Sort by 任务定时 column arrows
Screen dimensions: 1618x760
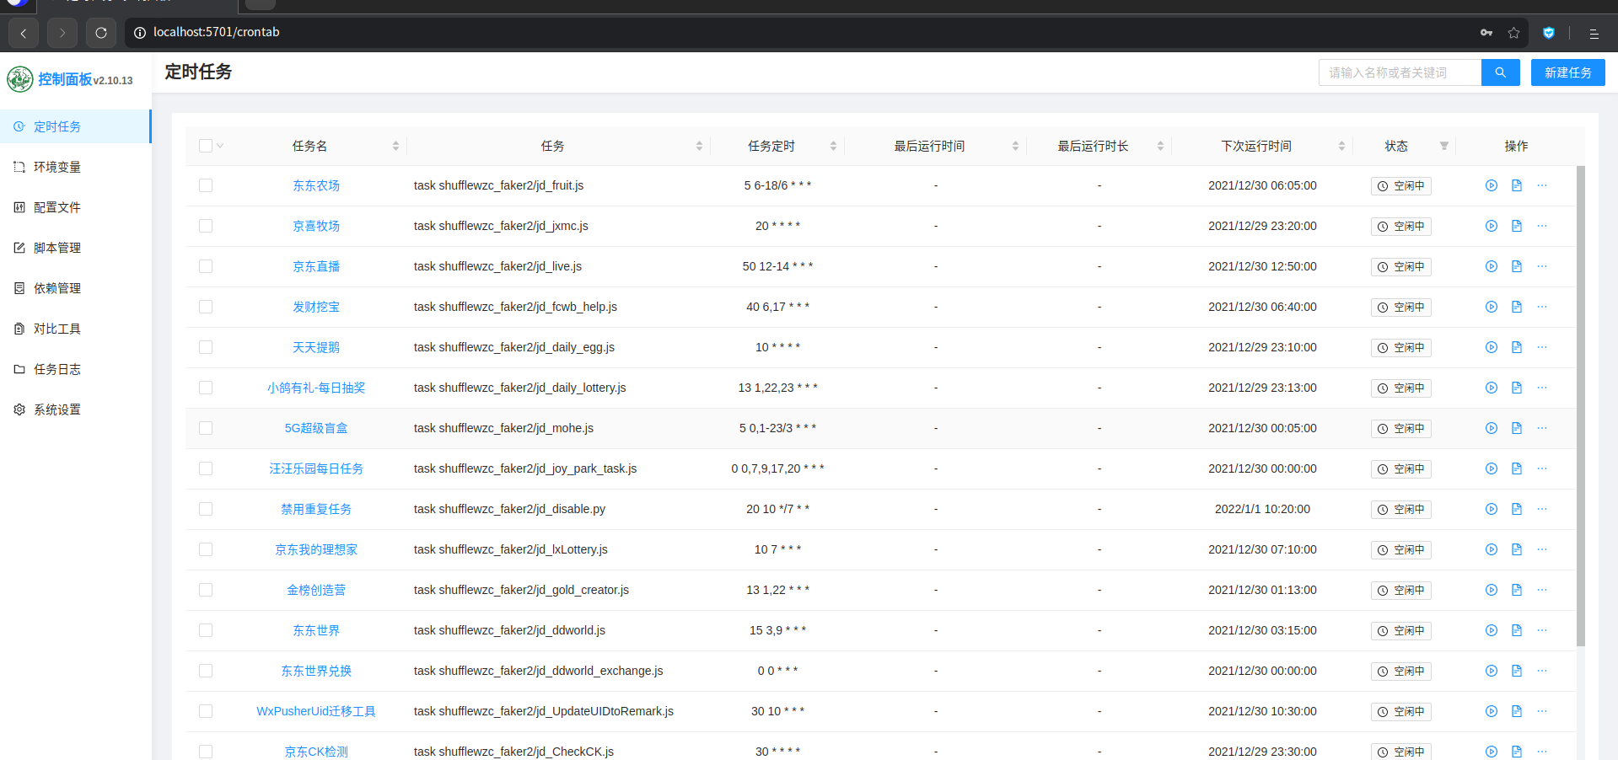(833, 146)
